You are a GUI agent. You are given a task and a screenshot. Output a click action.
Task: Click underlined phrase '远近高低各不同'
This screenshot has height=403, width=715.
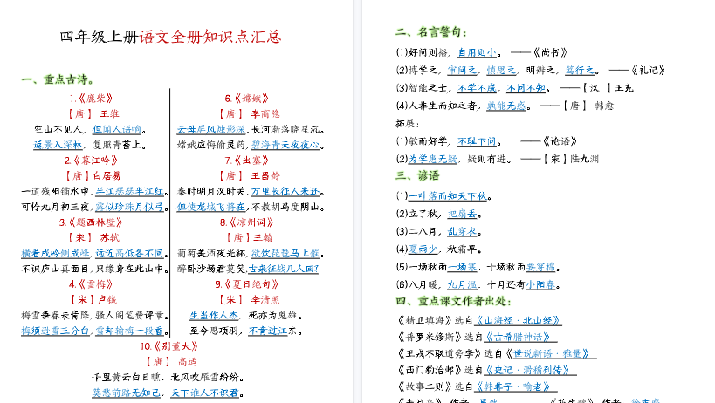tap(129, 253)
